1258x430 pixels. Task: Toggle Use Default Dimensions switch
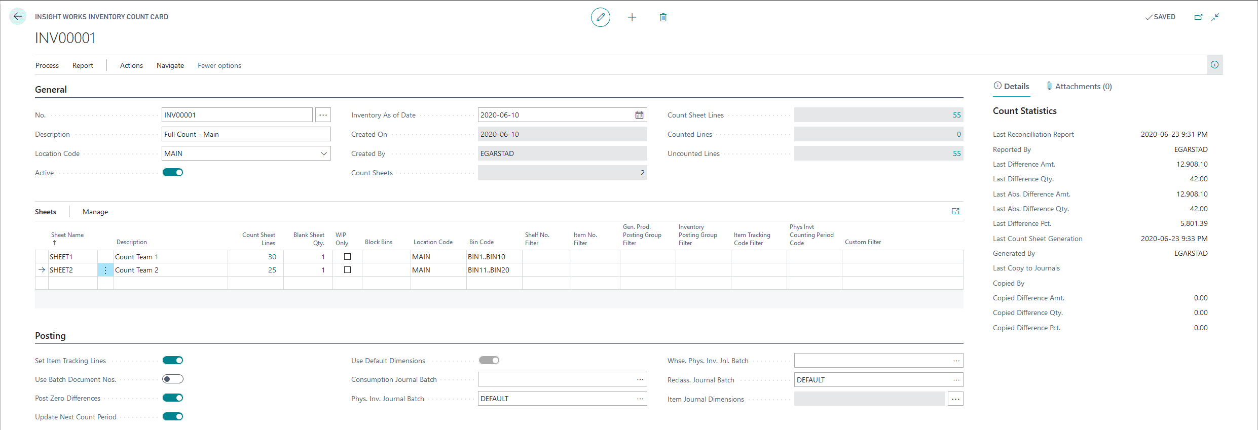[489, 360]
